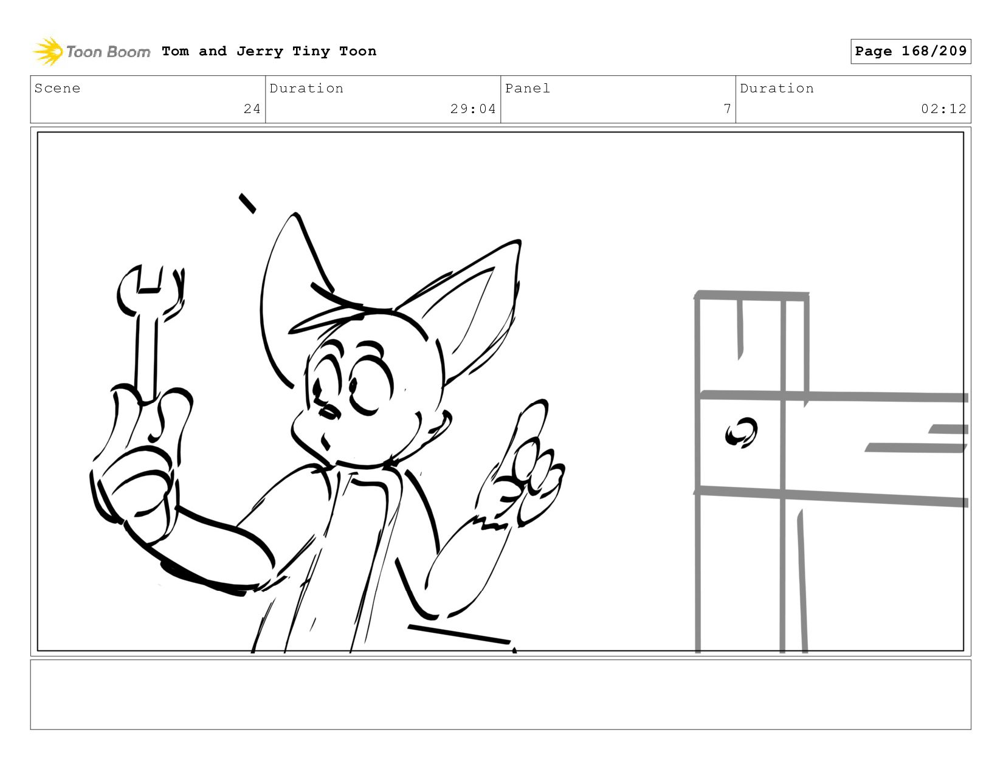This screenshot has width=1003, height=775.
Task: Select the scene duration value "29:04"
Action: click(473, 109)
